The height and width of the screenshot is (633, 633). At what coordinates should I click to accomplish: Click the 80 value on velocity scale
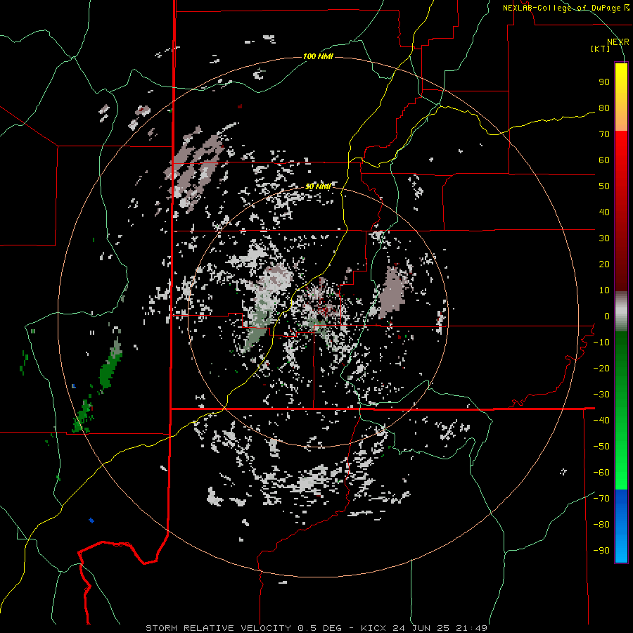point(604,108)
